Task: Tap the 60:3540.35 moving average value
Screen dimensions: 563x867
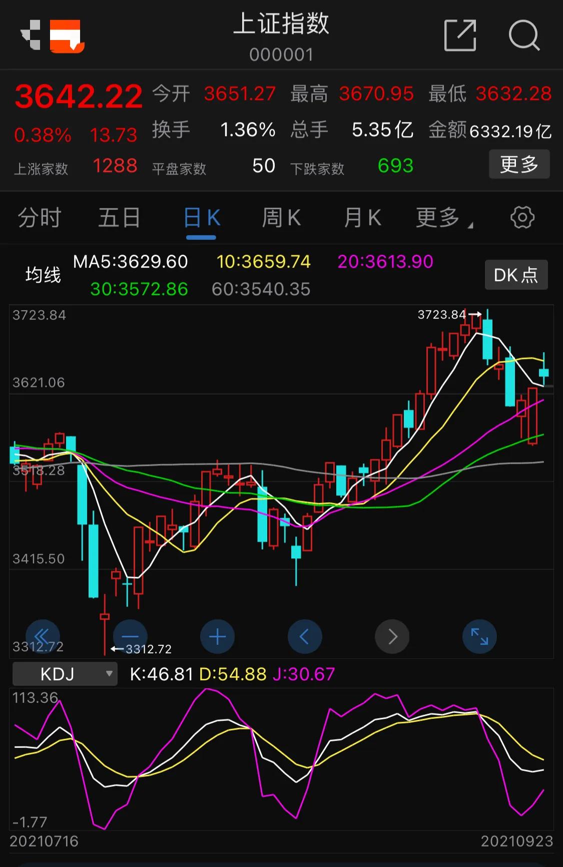Action: (261, 289)
